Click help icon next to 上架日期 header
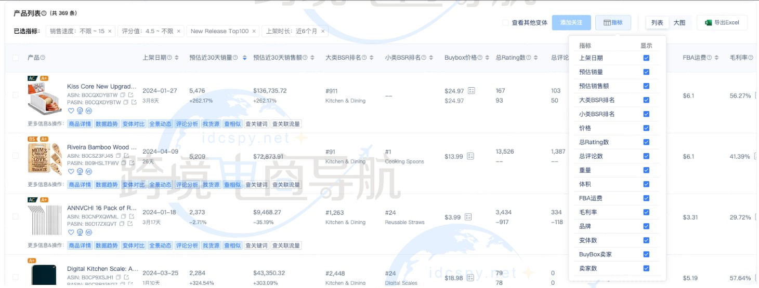 170,58
